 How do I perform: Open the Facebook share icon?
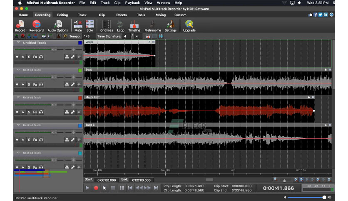click(x=316, y=15)
